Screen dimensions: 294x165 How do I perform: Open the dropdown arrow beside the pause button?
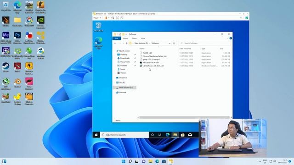coord(109,18)
